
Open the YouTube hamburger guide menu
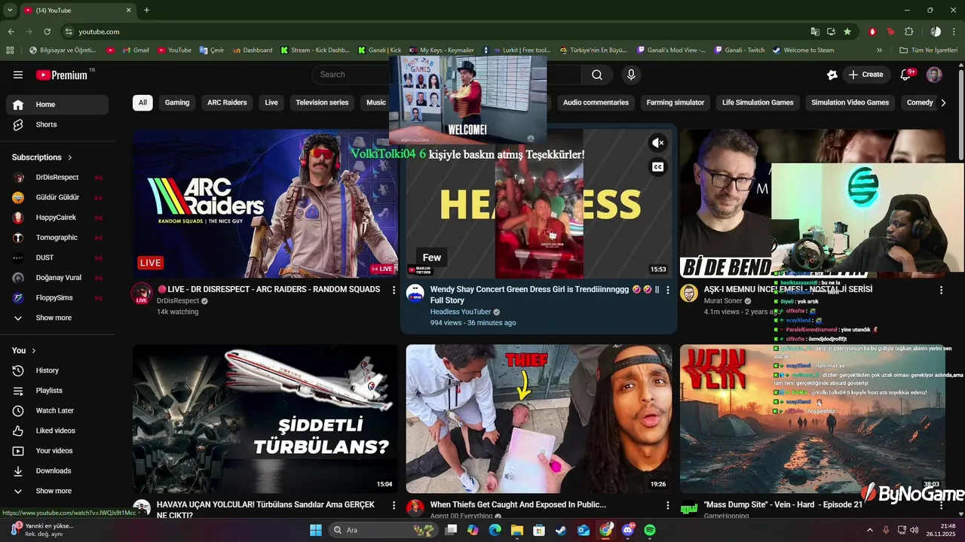pos(18,75)
